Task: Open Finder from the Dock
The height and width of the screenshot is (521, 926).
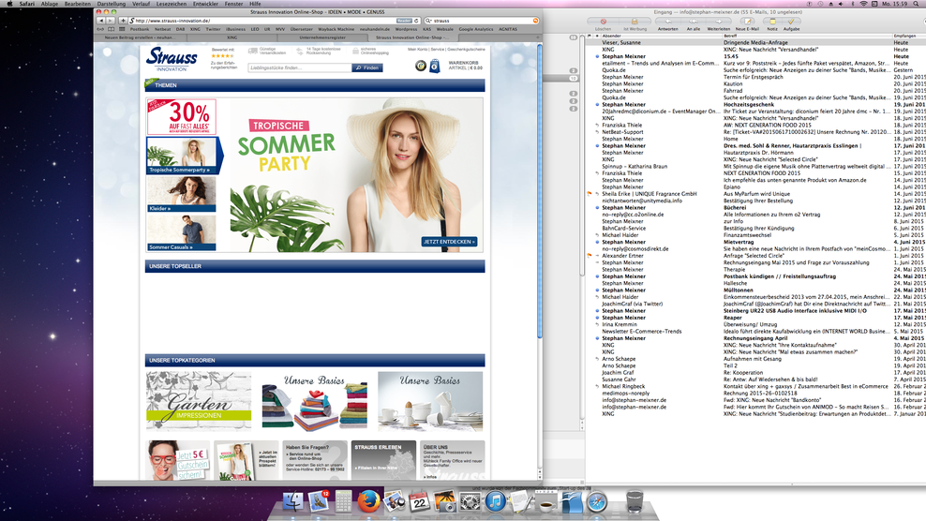Action: (292, 501)
